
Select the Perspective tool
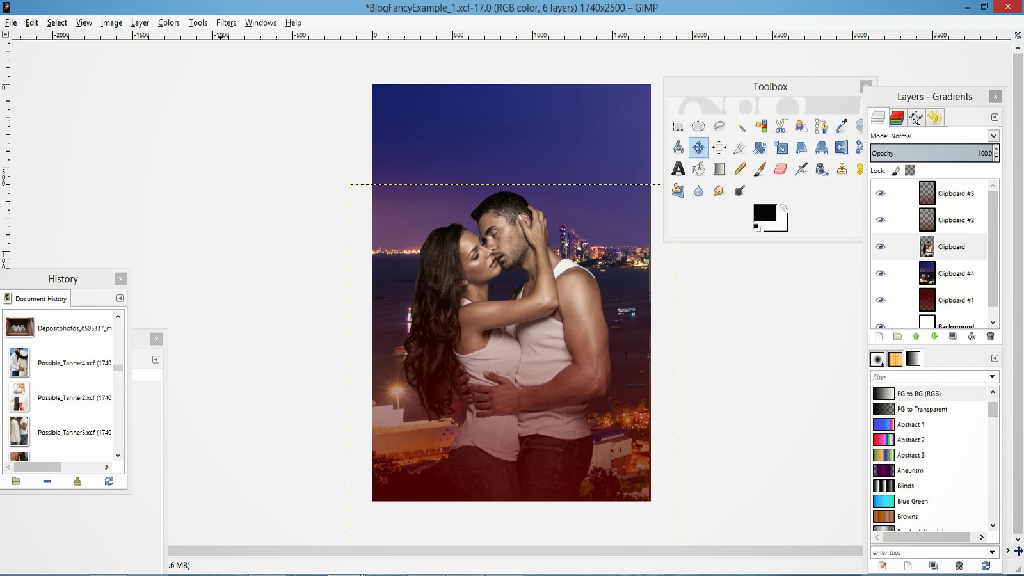[821, 148]
